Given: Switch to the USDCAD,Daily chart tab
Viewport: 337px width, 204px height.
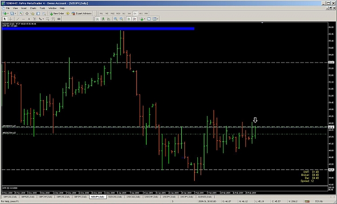Looking at the screenshot, I should pos(133,196).
